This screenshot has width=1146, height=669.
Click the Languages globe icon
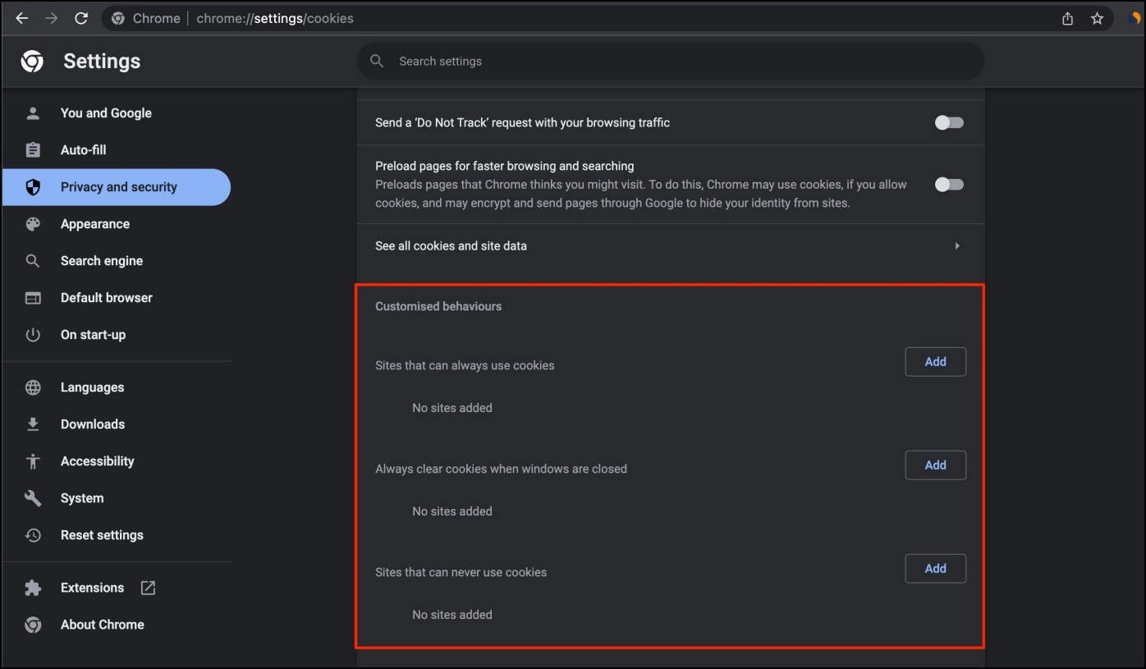(33, 387)
